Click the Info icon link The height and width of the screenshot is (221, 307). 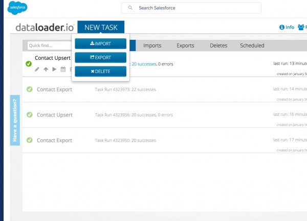tap(287, 27)
